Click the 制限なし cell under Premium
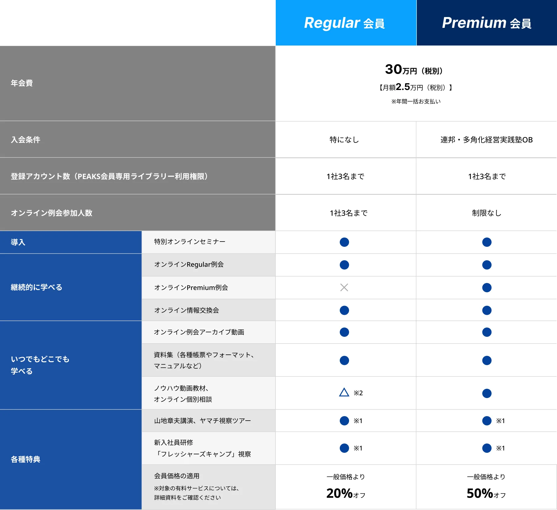The height and width of the screenshot is (510, 557). [486, 213]
